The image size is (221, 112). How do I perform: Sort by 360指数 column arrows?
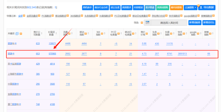[105, 33]
